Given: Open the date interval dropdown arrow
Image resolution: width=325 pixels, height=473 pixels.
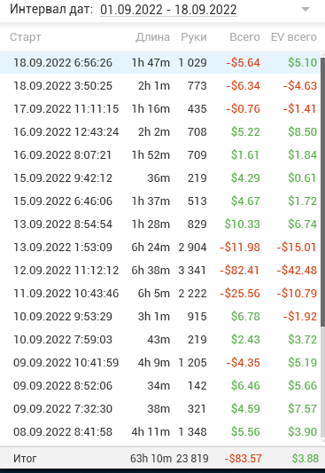Looking at the screenshot, I should point(306,10).
